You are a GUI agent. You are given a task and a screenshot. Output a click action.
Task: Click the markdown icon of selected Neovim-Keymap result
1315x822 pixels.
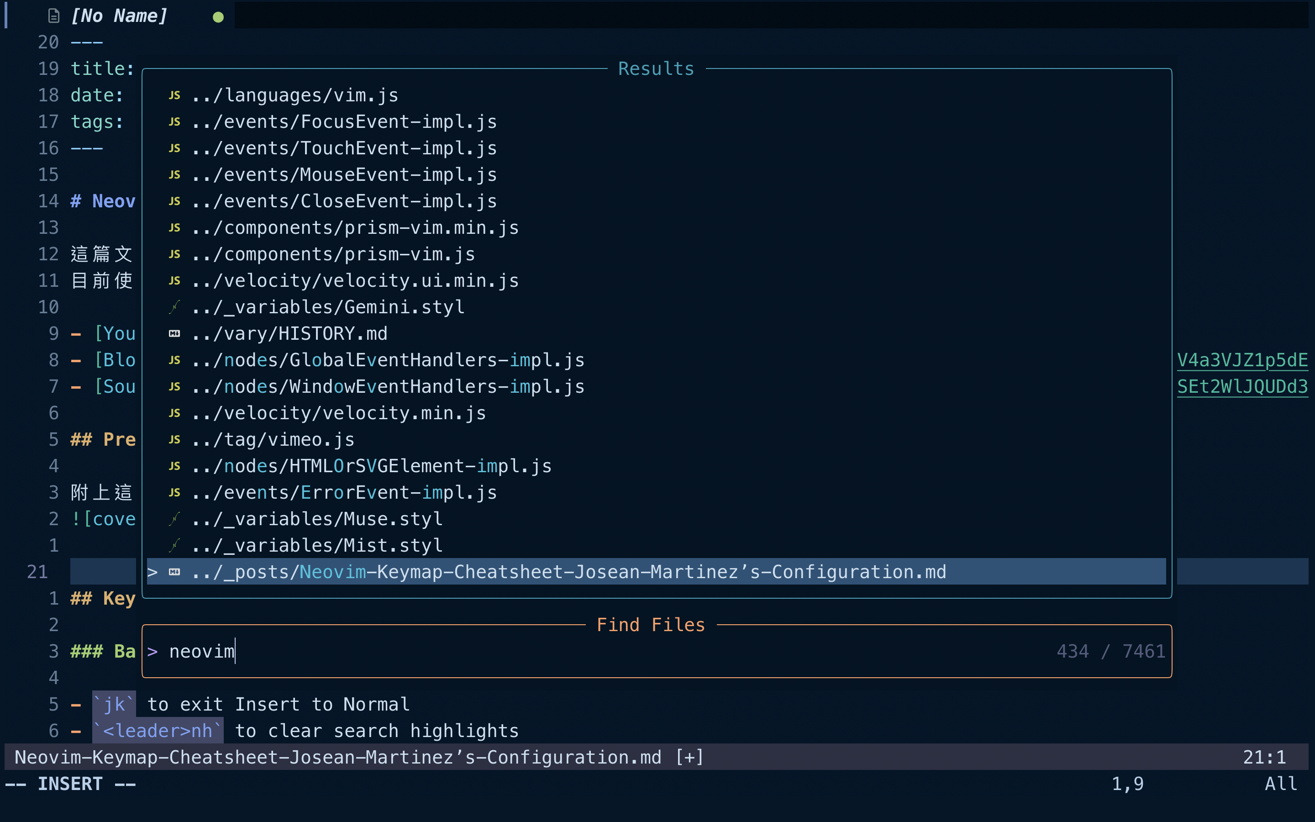(174, 572)
